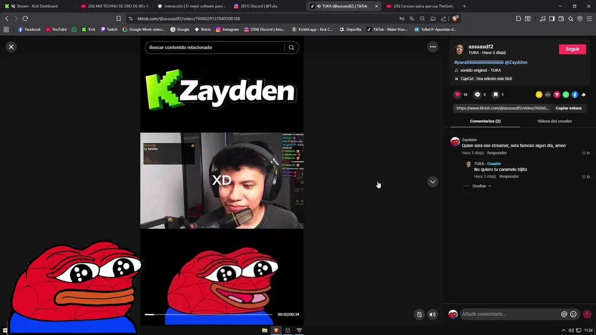This screenshot has height=335, width=596.
Task: Open Windows Start menu
Action: coord(5,330)
